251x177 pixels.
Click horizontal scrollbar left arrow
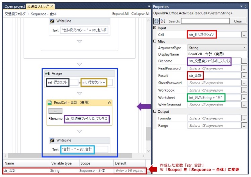(x=6, y=156)
